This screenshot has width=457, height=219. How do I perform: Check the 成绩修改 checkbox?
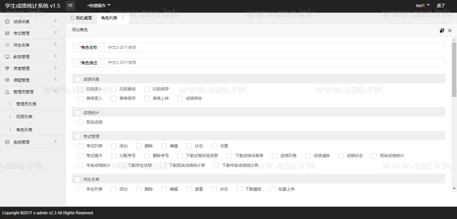[x=180, y=98]
